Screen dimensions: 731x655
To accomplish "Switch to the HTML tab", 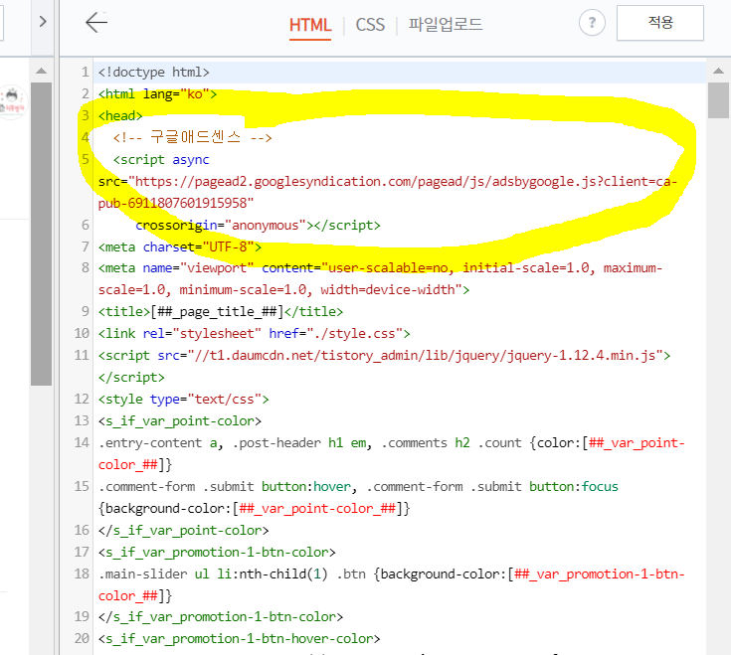I will 310,25.
